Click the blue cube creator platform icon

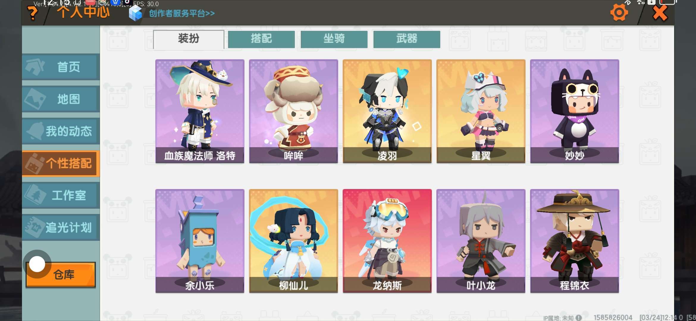point(136,13)
